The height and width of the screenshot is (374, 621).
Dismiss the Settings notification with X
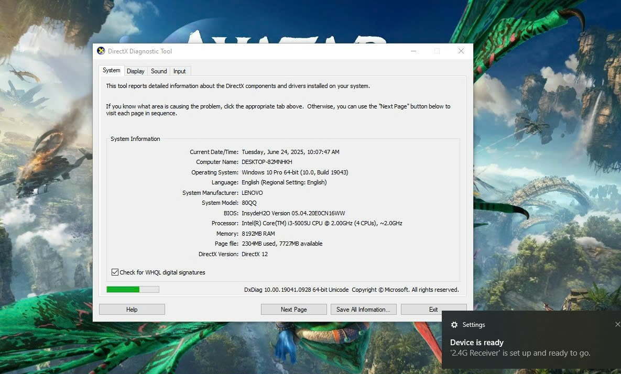[617, 324]
